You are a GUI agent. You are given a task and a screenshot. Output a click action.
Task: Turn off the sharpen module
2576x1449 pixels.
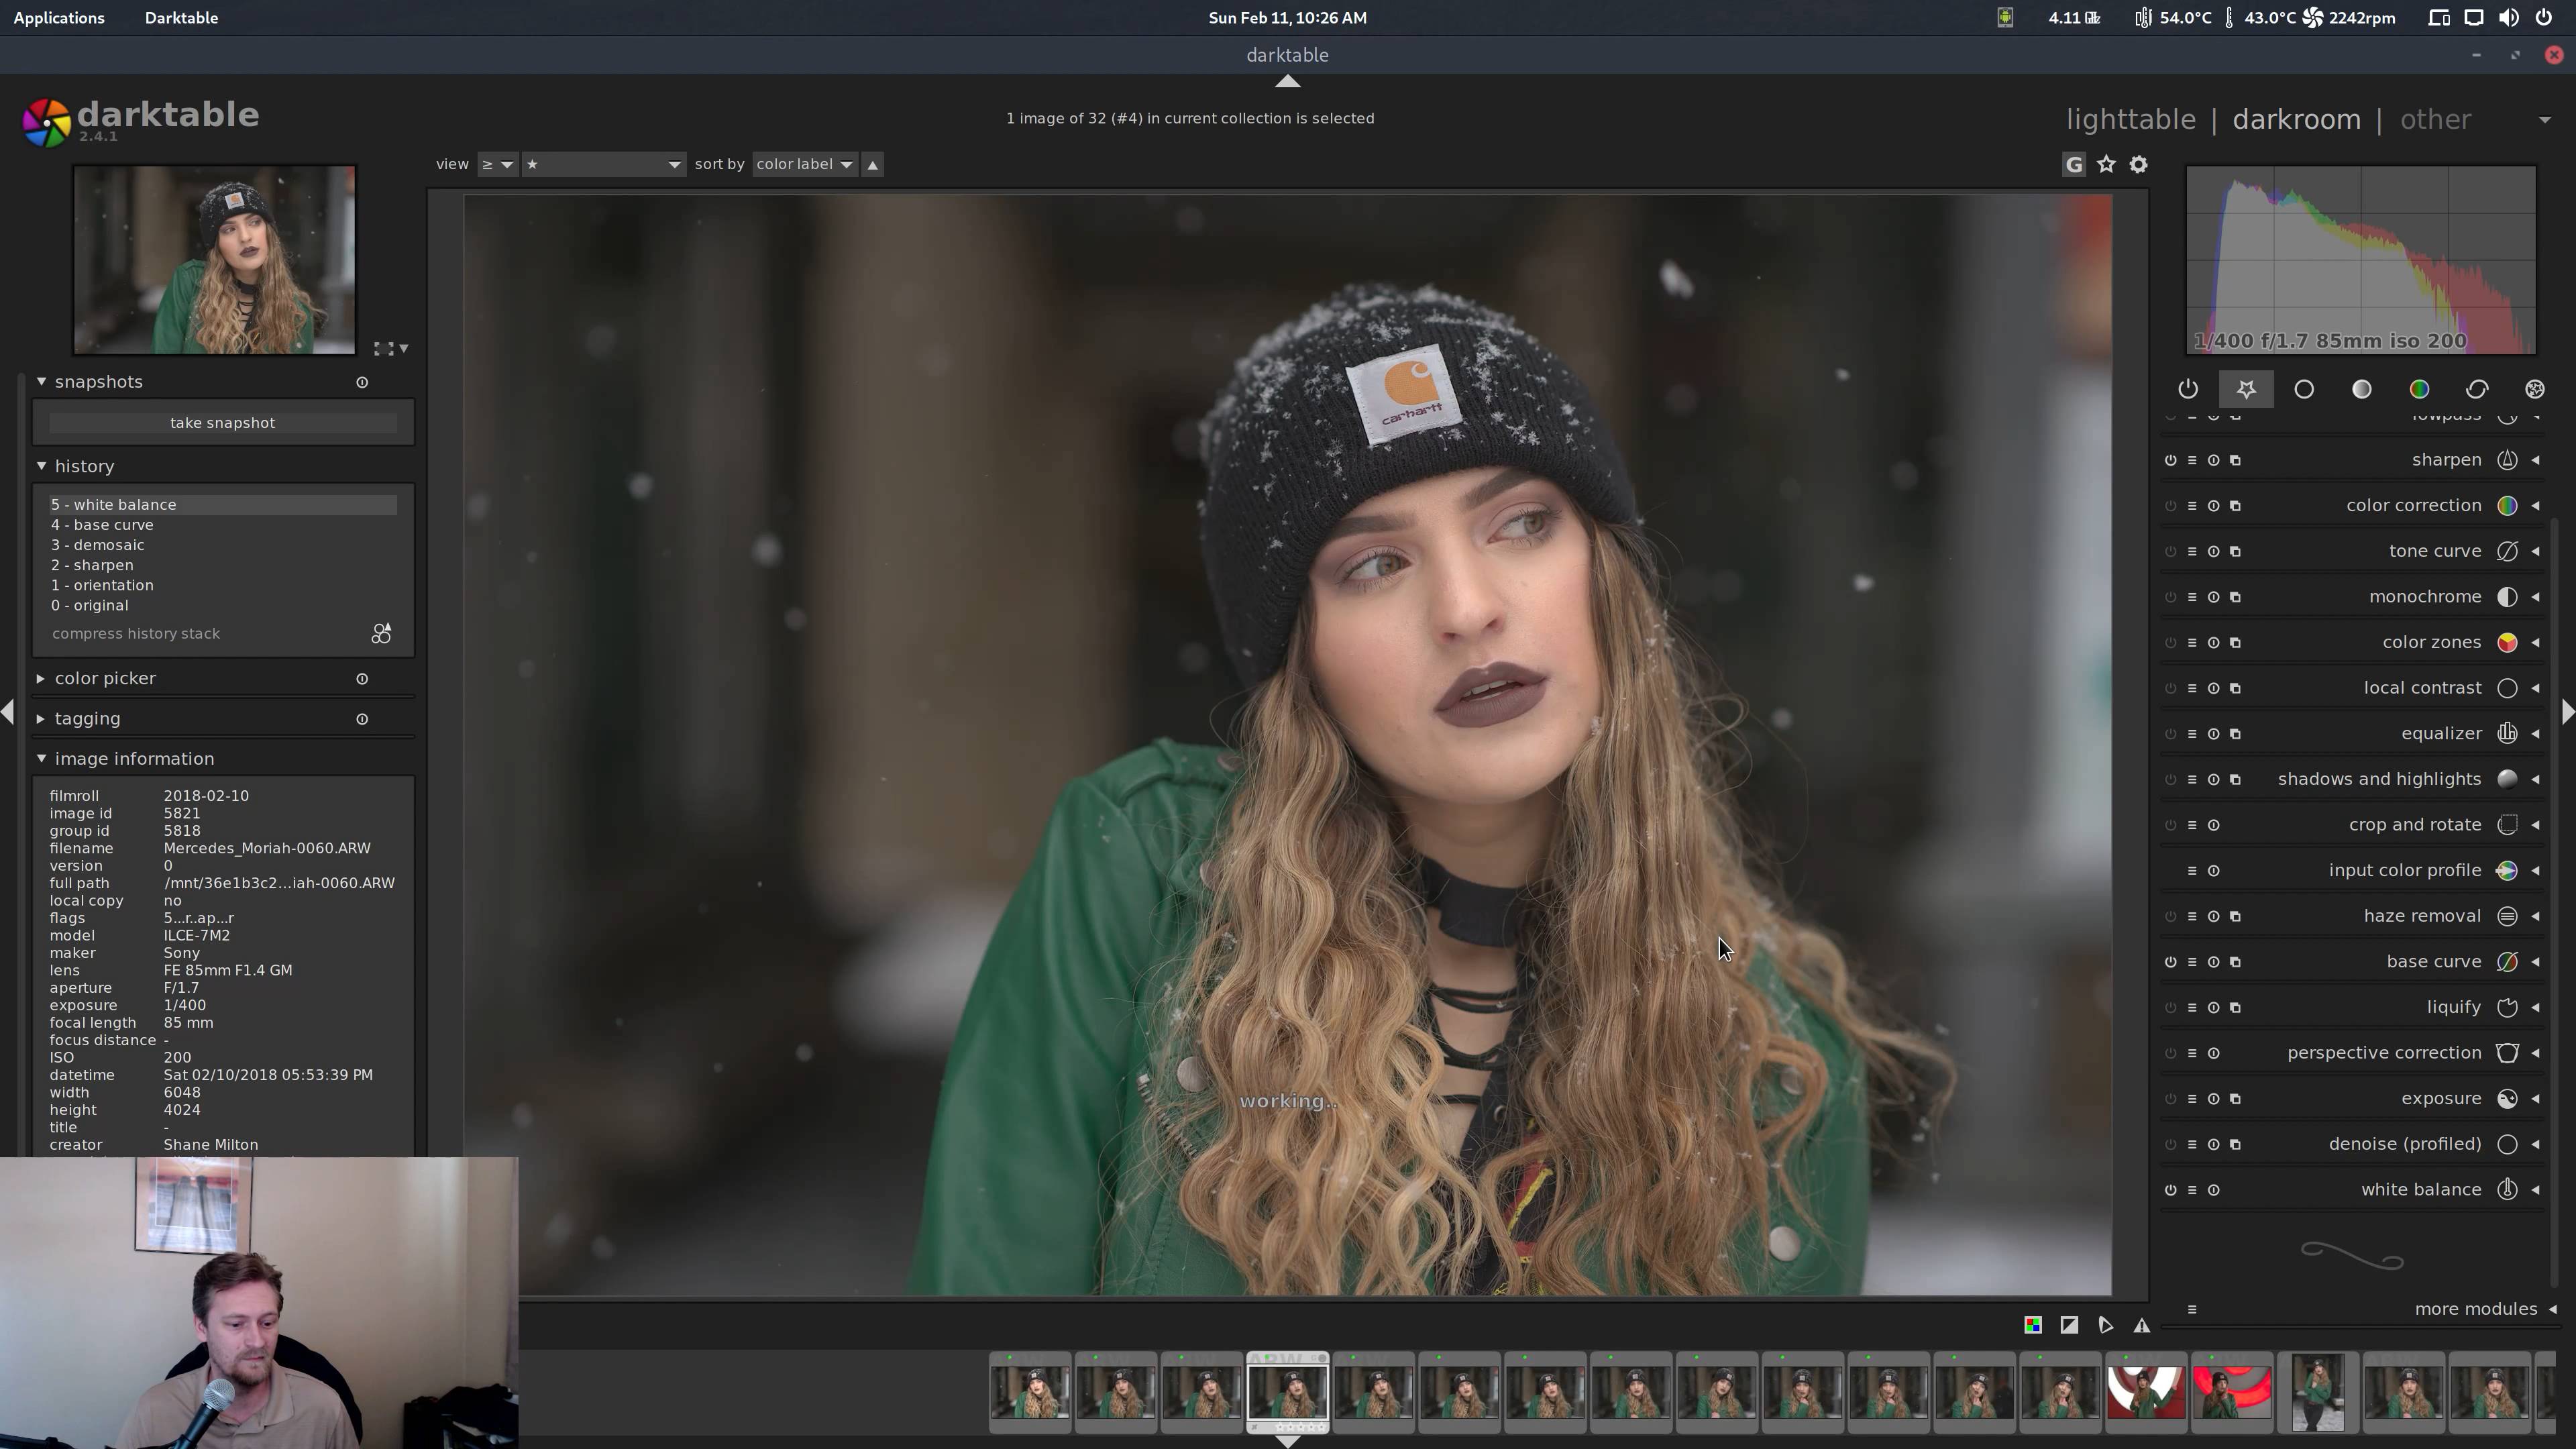pyautogui.click(x=2170, y=460)
